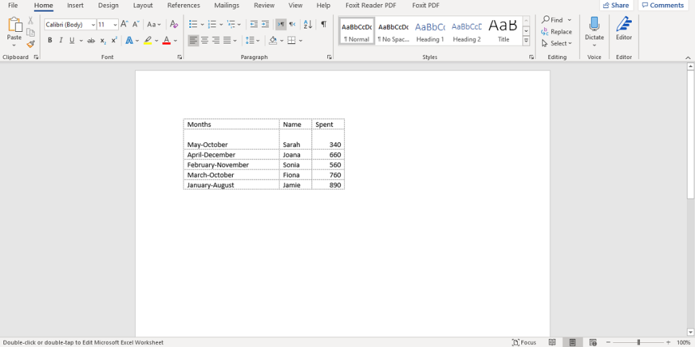The image size is (695, 347).
Task: Apply subscript formatting
Action: (103, 40)
